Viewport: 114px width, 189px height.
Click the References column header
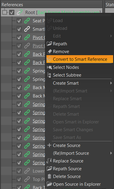[x=52, y=5]
